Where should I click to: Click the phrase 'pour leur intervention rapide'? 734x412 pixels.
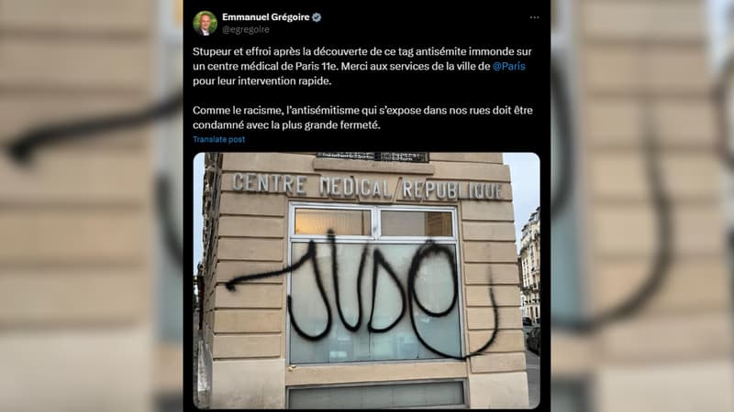261,81
